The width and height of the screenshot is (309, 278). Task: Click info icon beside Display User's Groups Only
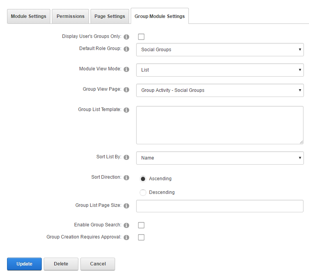(126, 37)
